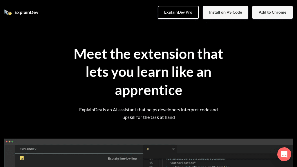Viewport: 297px width, 167px height.
Task: Click the ExplainDev brand name
Action: tap(26, 12)
